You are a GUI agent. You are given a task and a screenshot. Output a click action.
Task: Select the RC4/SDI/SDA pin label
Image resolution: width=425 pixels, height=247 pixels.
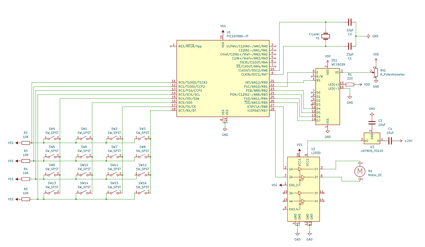coord(189,98)
